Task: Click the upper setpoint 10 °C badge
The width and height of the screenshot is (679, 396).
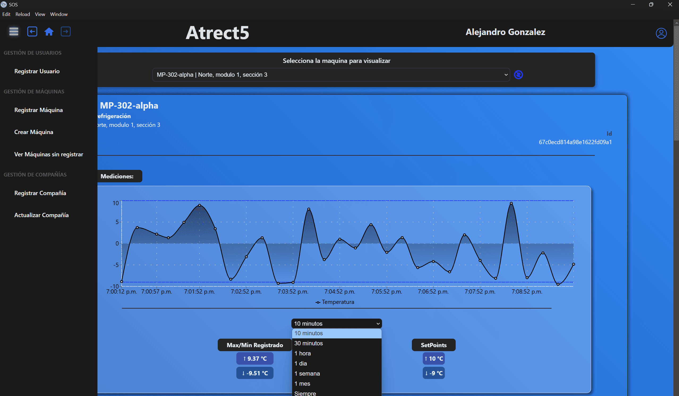Action: (434, 359)
